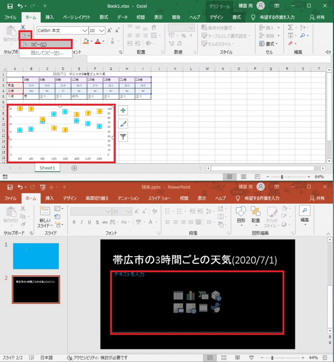This screenshot has width=334, height=362.
Task: Choose コピー(C) in copy menu
Action: point(46,44)
